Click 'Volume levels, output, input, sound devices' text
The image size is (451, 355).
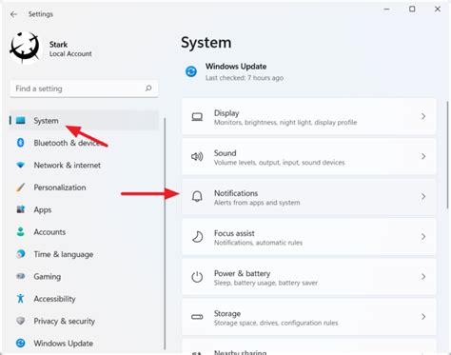coord(280,163)
